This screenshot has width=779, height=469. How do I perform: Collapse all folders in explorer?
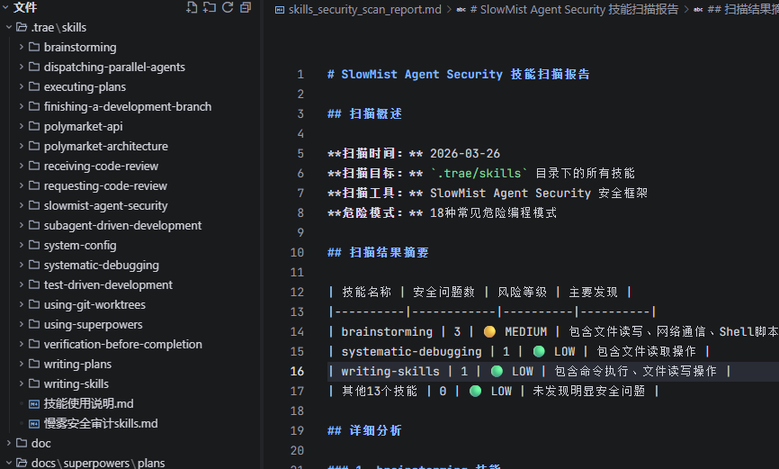point(246,7)
